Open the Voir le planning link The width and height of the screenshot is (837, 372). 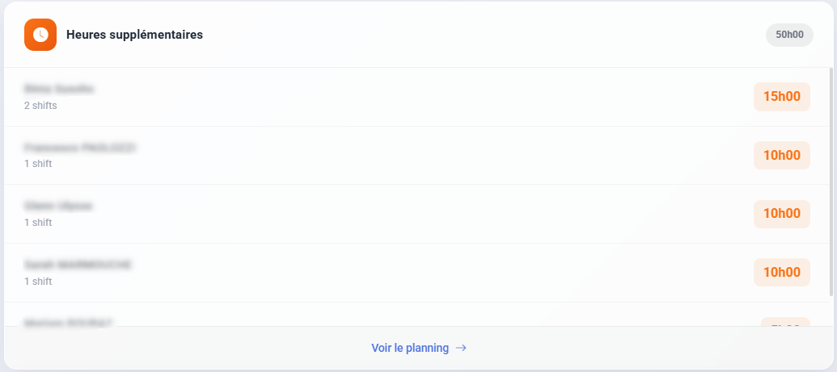click(x=410, y=348)
